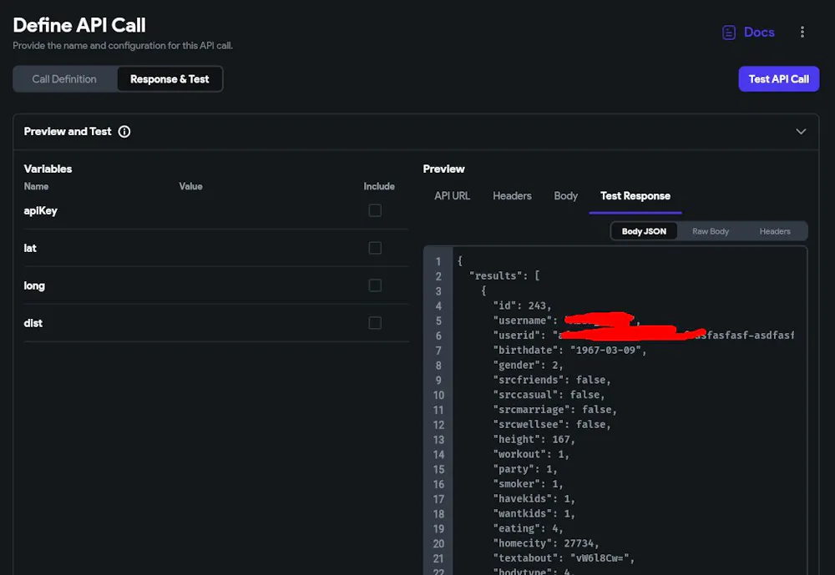Select the Response & Test tab
This screenshot has height=575, width=835.
click(x=170, y=78)
